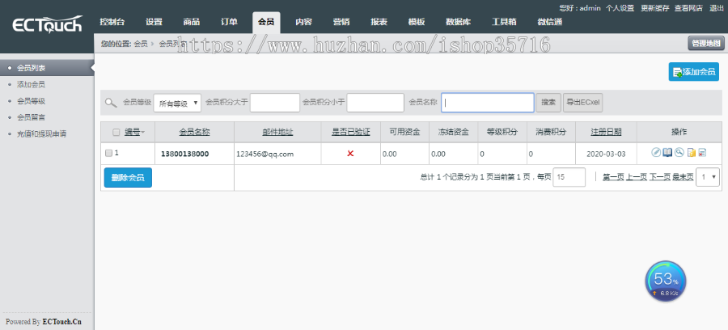Open the 工具箱 tab
Viewport: 728px width, 330px height.
[x=504, y=22]
